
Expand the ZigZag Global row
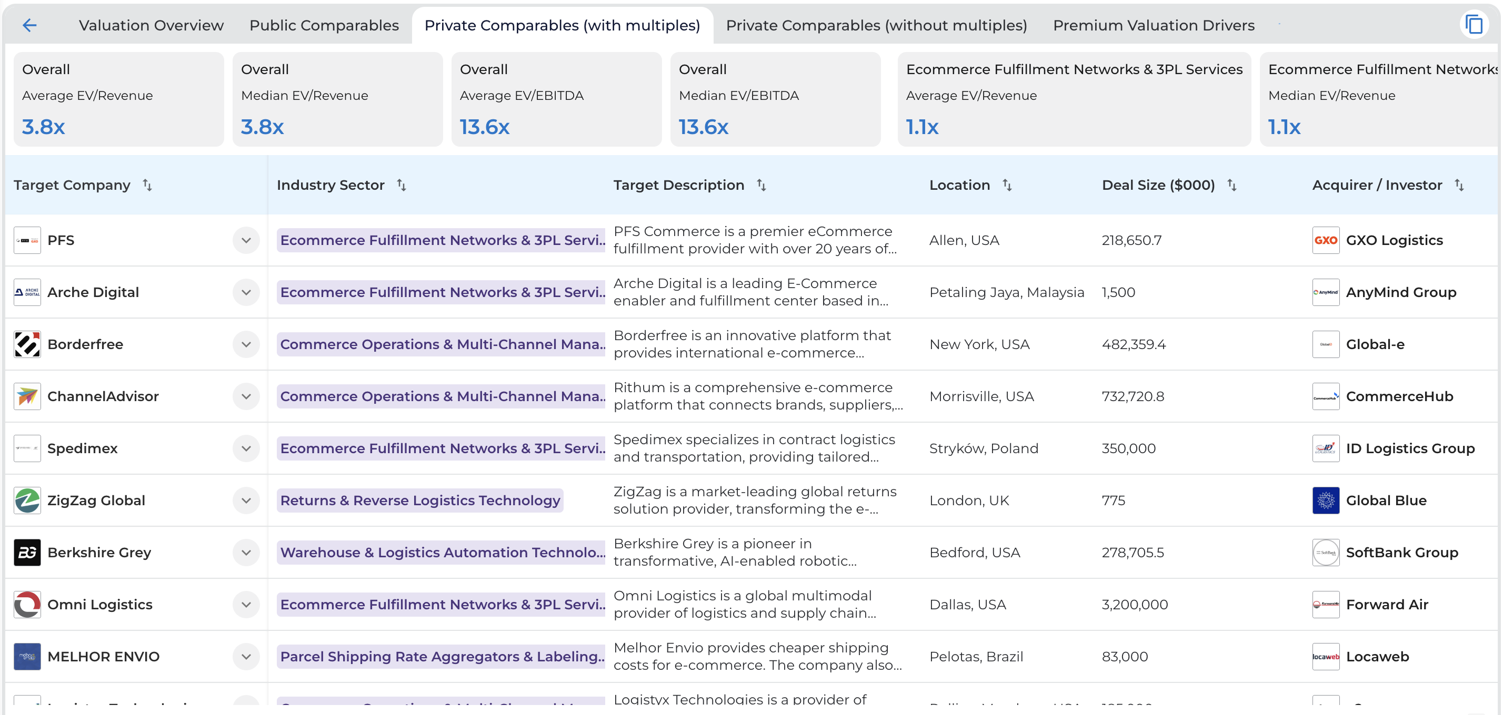pyautogui.click(x=246, y=500)
